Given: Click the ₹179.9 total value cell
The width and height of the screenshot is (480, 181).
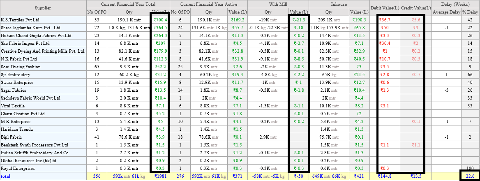Looking at the screenshot, I should click(x=160, y=51).
